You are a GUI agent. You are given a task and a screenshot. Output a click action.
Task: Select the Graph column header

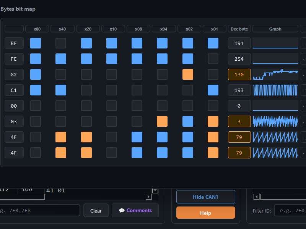275,29
